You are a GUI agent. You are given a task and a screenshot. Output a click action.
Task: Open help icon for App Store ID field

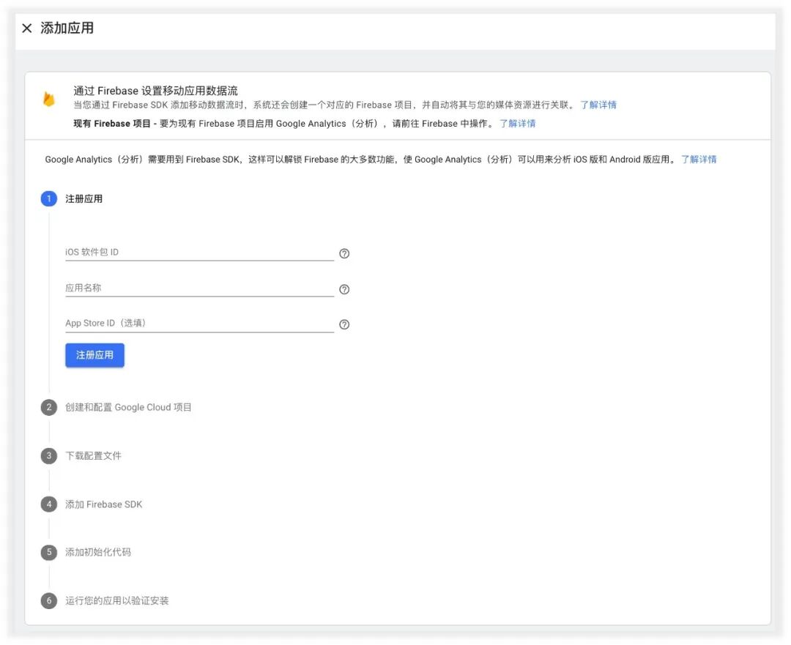point(344,325)
